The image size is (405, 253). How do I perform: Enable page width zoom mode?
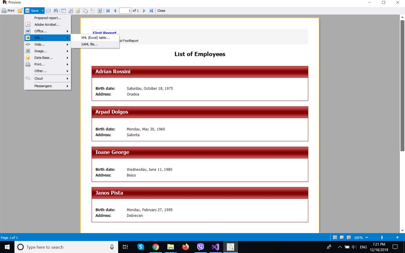(x=335, y=238)
